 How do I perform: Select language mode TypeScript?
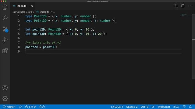[164, 107]
